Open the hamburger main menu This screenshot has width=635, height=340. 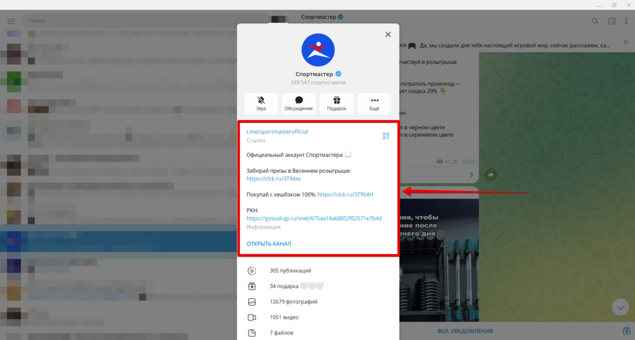(x=11, y=20)
